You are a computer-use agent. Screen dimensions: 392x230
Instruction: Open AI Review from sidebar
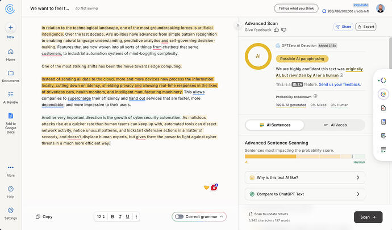[10, 94]
